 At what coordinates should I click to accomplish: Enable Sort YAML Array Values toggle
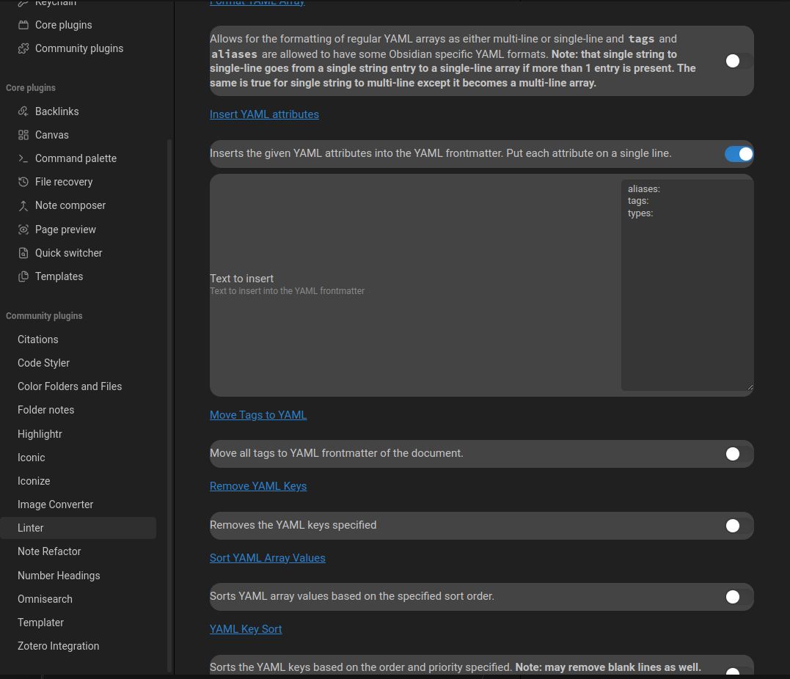[x=739, y=597]
